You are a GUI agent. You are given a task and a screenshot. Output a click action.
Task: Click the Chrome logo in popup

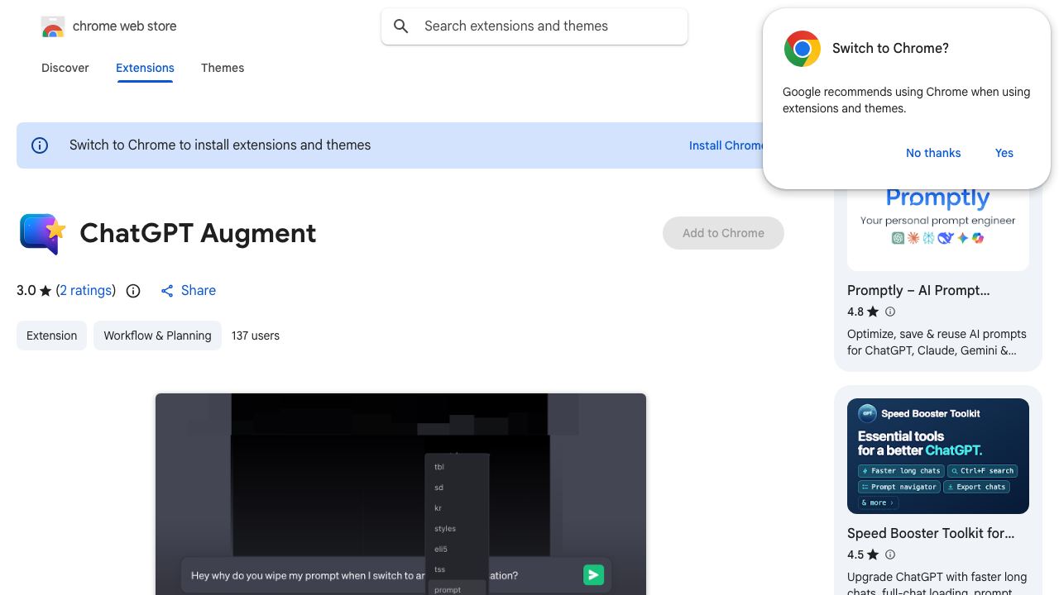point(803,49)
